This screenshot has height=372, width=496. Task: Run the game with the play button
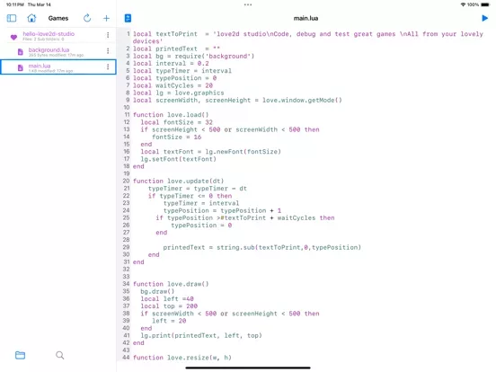[484, 18]
